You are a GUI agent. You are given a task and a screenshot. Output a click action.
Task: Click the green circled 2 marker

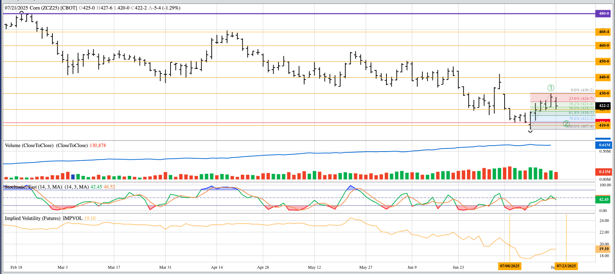click(x=566, y=123)
